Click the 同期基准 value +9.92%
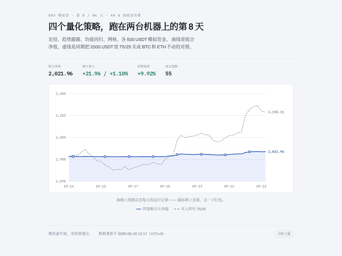342x256 pixels. click(x=146, y=74)
